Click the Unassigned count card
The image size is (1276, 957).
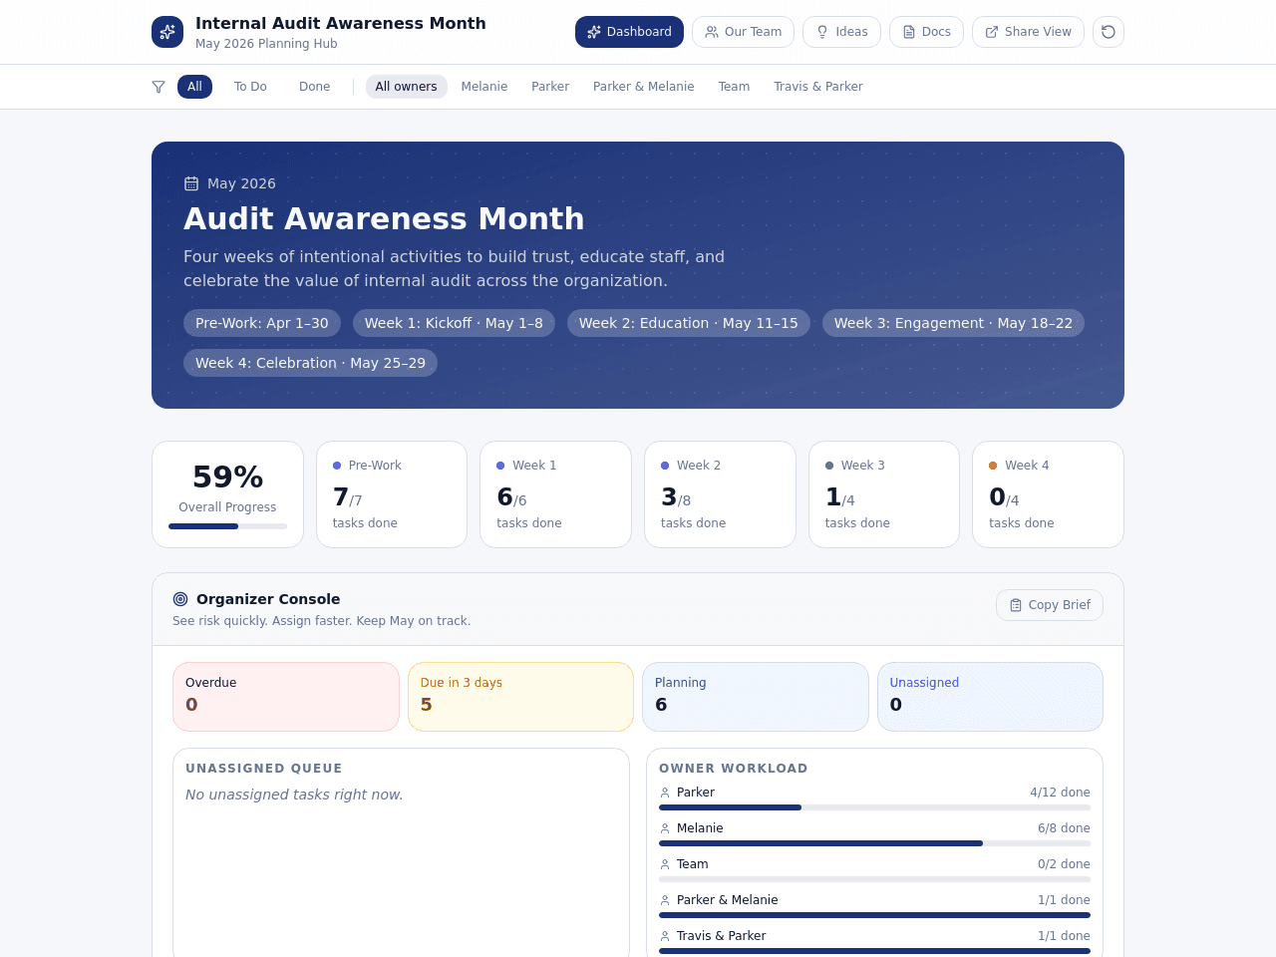[990, 697]
